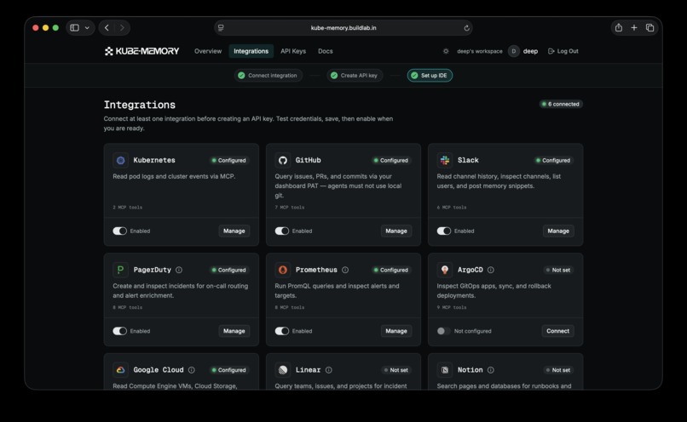Image resolution: width=687 pixels, height=422 pixels.
Task: Open the Docs tab
Action: click(x=325, y=51)
